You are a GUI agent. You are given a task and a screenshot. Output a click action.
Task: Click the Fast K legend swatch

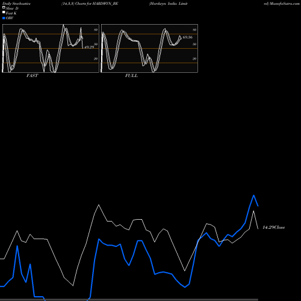(4, 13)
